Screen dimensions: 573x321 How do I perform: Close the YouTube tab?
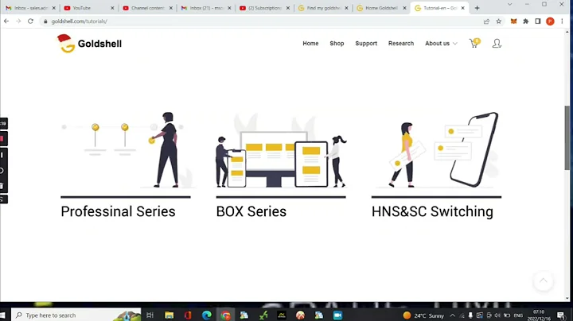pyautogui.click(x=112, y=8)
